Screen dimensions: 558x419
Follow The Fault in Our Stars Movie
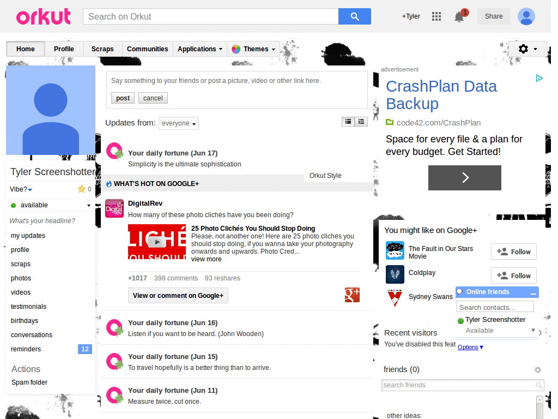tap(513, 252)
